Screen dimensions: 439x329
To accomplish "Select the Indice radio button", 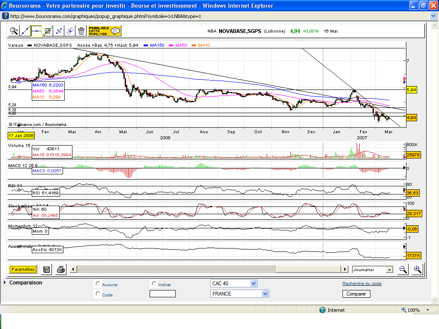I will [x=154, y=284].
